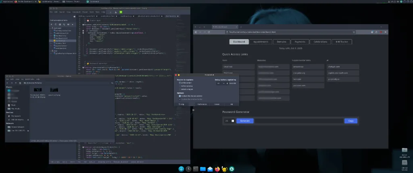This screenshot has height=173, width=413.
Task: Open the chatgpt.com quick link
Action: [335, 67]
